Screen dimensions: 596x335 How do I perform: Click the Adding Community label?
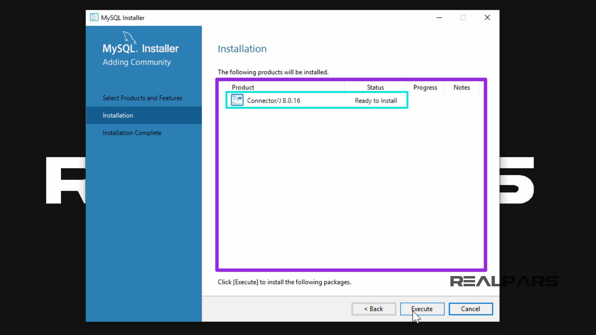point(137,62)
